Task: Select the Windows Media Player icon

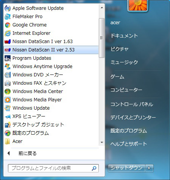Action: point(8,100)
